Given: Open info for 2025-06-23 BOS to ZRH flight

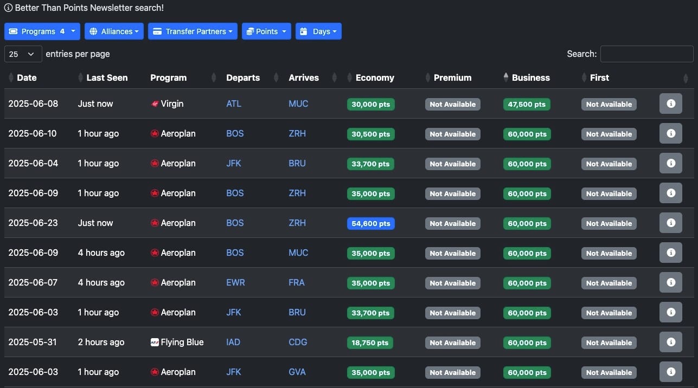Looking at the screenshot, I should pos(670,223).
